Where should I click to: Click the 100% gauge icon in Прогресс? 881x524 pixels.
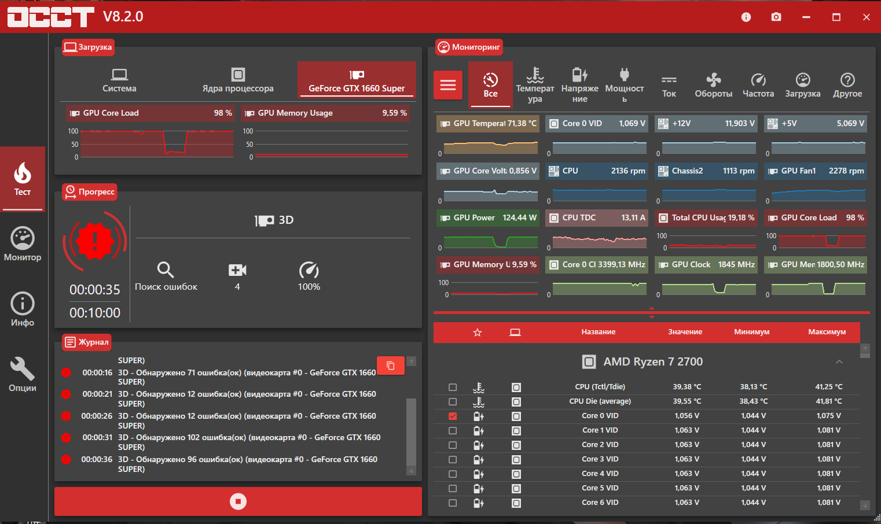pos(309,270)
